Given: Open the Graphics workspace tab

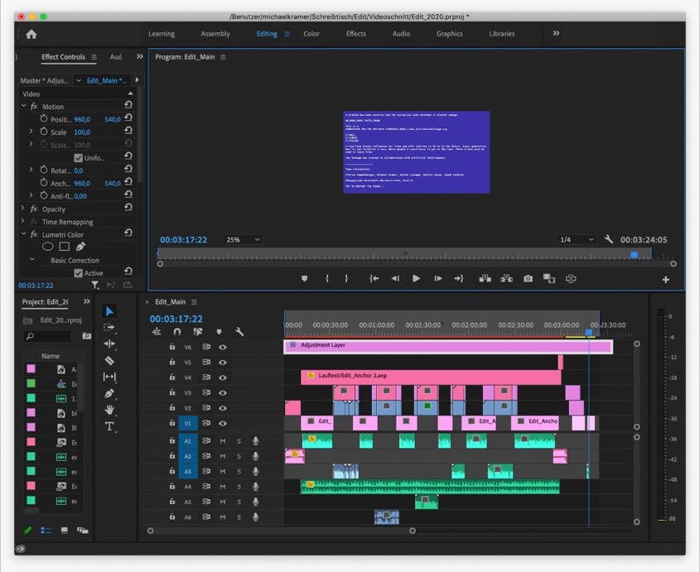Looking at the screenshot, I should [449, 34].
